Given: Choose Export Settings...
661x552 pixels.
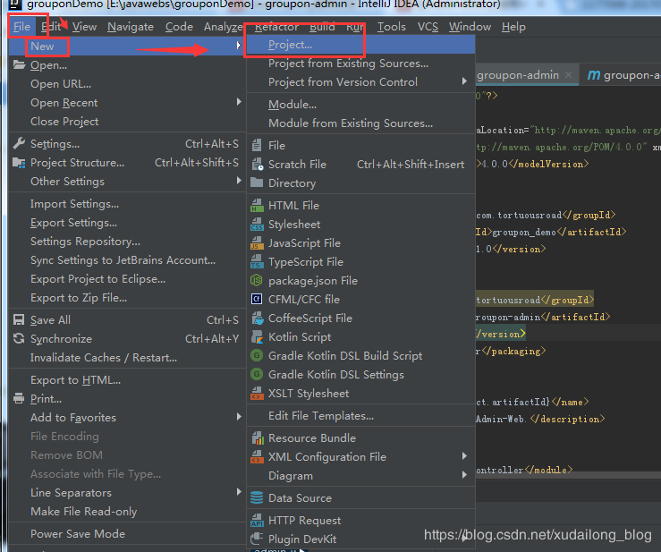Looking at the screenshot, I should click(x=127, y=223).
